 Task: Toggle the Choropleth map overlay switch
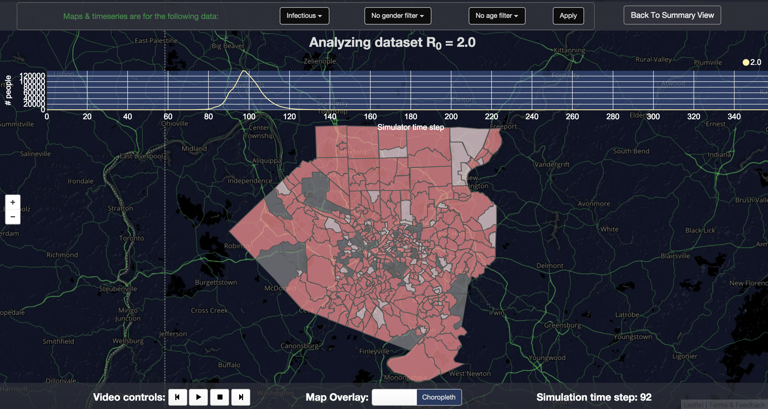[439, 397]
